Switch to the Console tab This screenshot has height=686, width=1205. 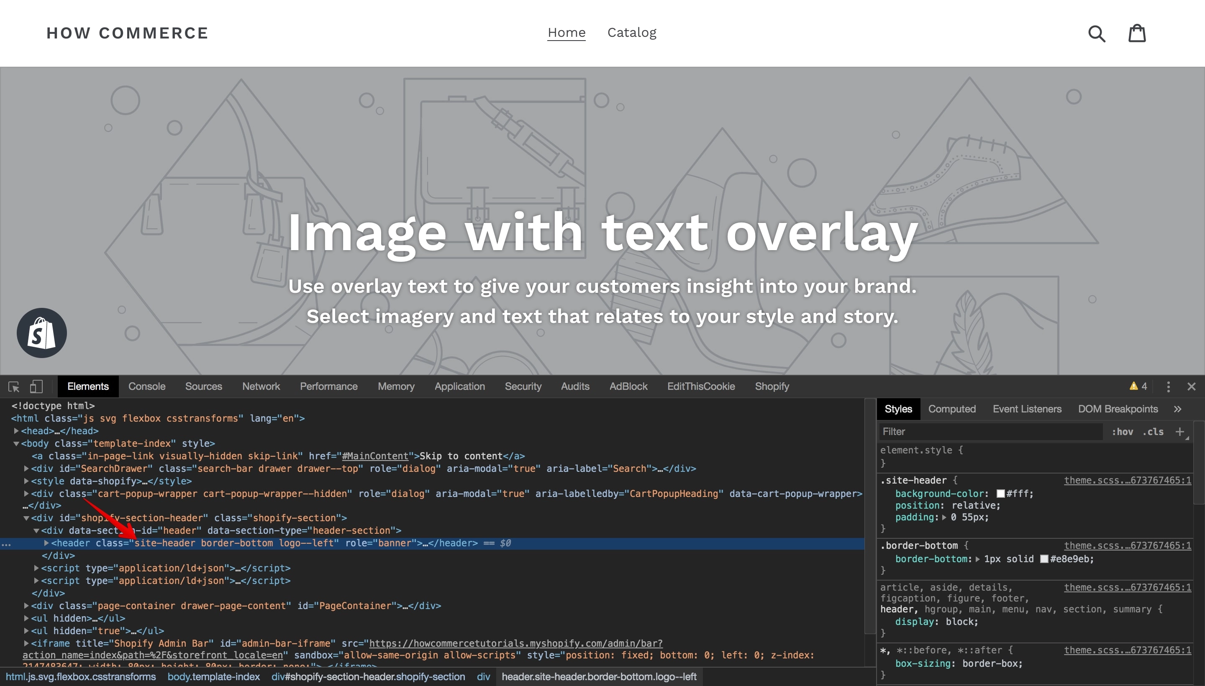(x=147, y=387)
